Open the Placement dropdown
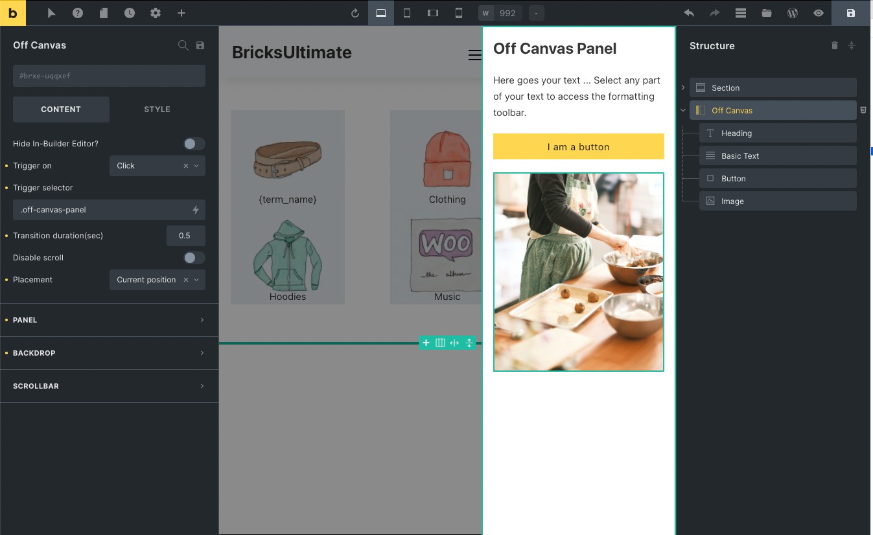Image resolution: width=873 pixels, height=535 pixels. [x=157, y=279]
